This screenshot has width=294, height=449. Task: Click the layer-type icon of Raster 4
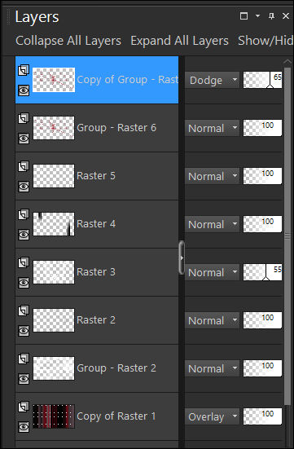click(24, 214)
